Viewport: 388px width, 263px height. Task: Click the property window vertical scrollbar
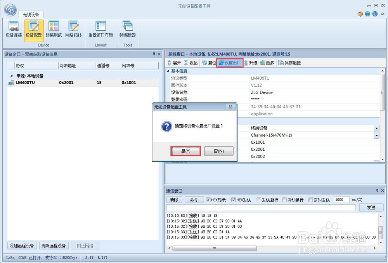[x=383, y=92]
